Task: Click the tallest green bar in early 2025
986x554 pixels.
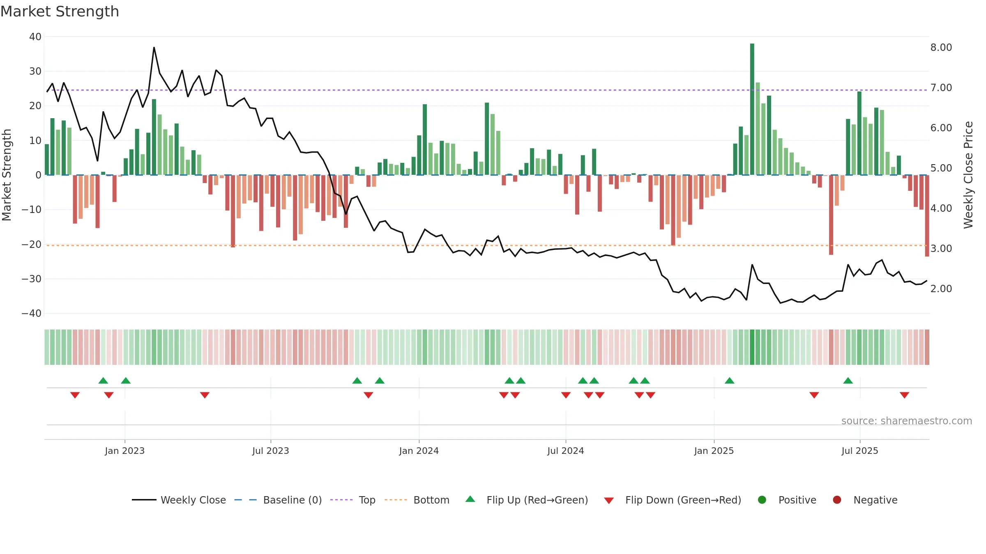Action: 752,109
